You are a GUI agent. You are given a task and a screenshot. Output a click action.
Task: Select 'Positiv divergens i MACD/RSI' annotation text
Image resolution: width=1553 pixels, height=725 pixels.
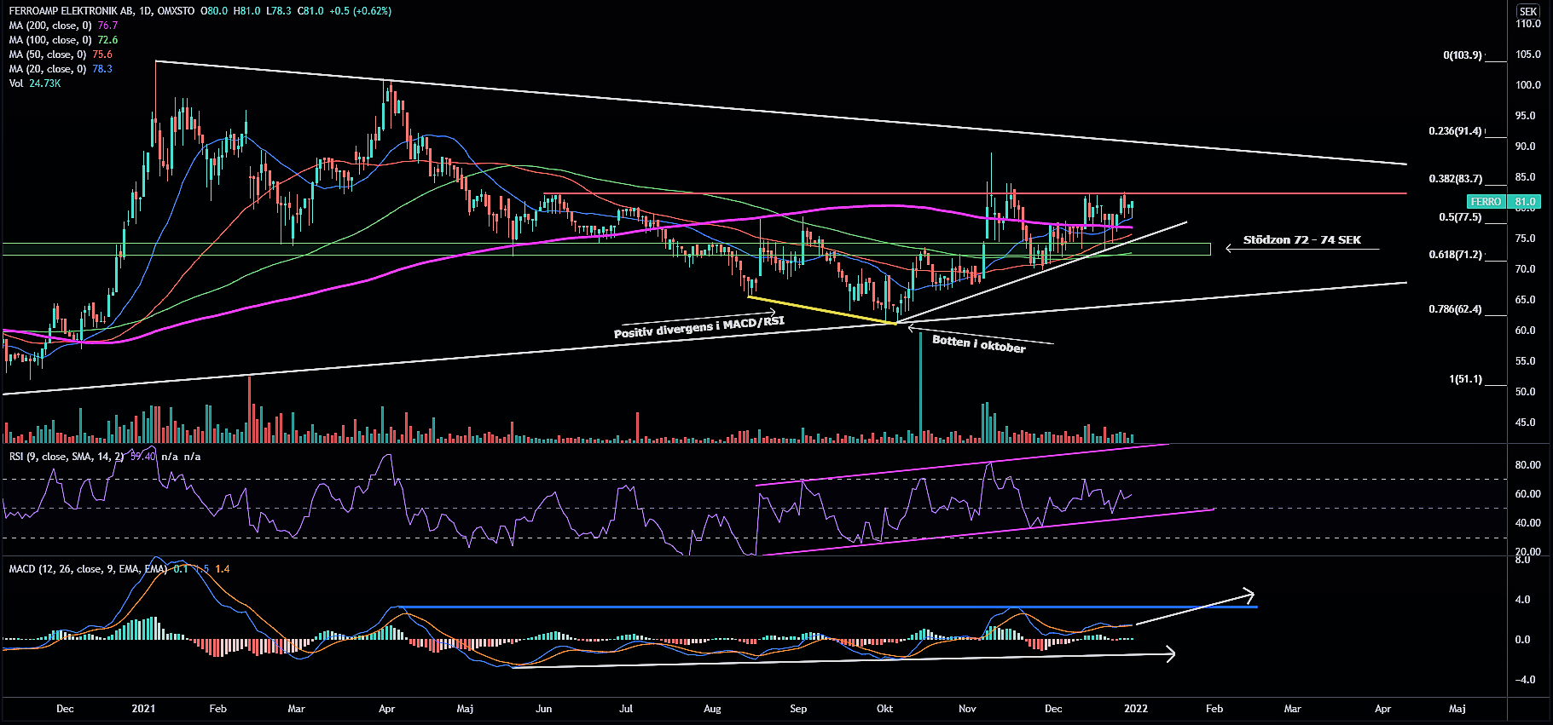point(698,327)
